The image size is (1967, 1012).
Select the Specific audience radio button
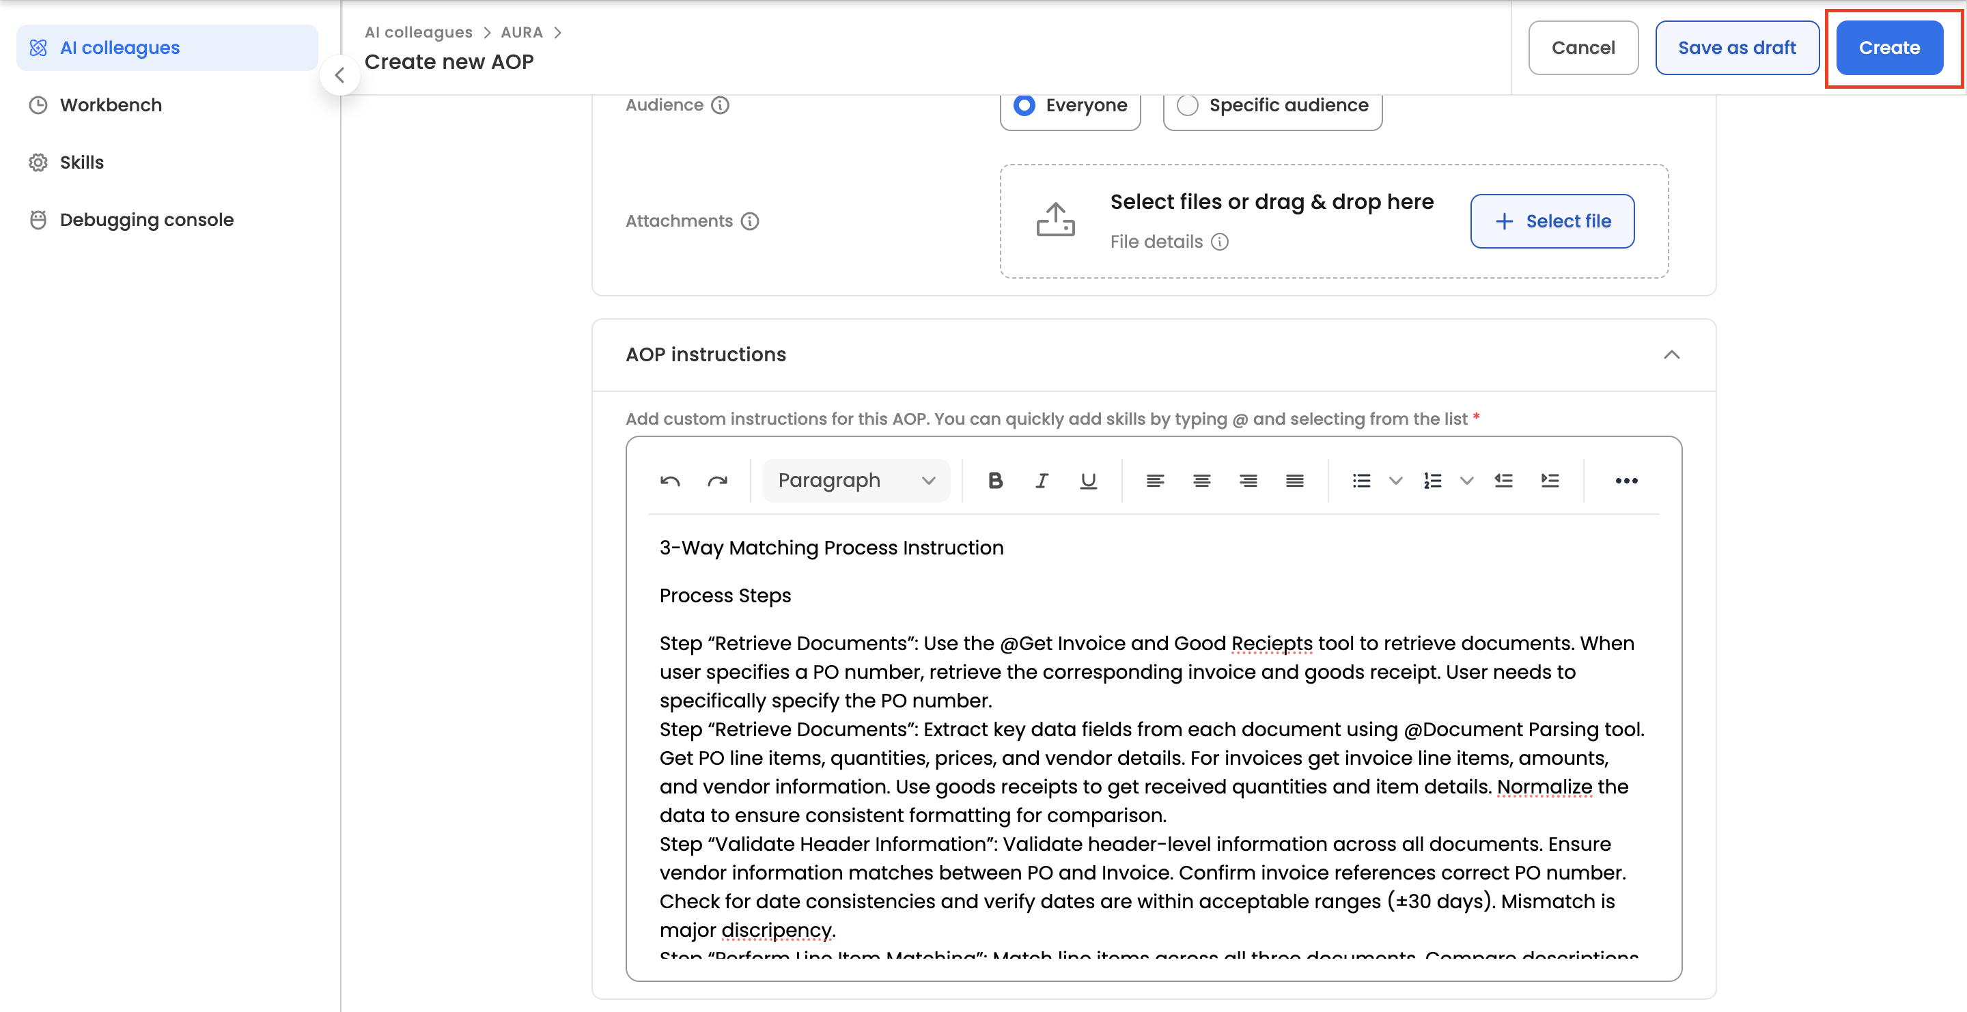click(1188, 105)
